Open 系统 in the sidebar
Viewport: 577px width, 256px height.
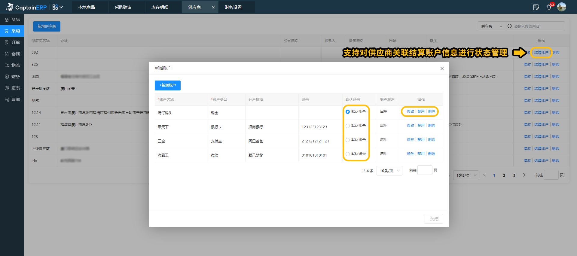coord(12,99)
